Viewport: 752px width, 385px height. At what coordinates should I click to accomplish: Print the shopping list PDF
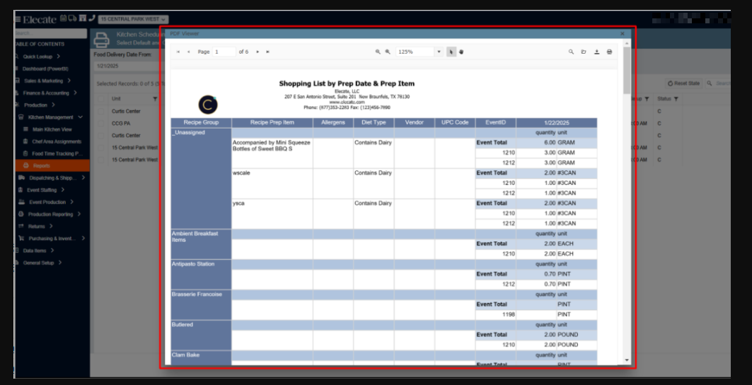609,52
